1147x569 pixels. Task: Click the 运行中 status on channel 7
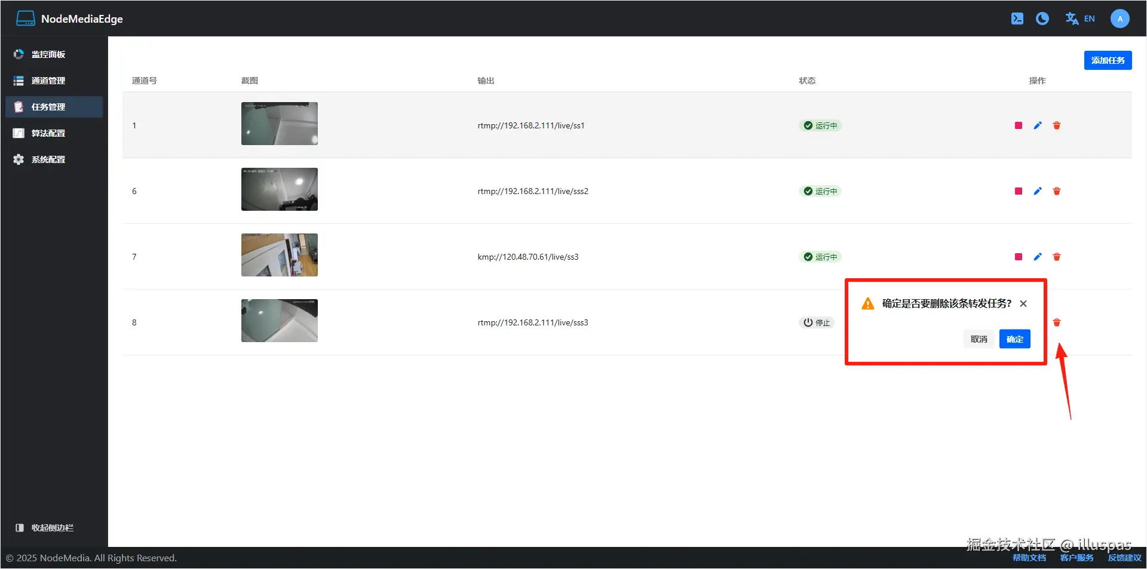[x=820, y=257]
